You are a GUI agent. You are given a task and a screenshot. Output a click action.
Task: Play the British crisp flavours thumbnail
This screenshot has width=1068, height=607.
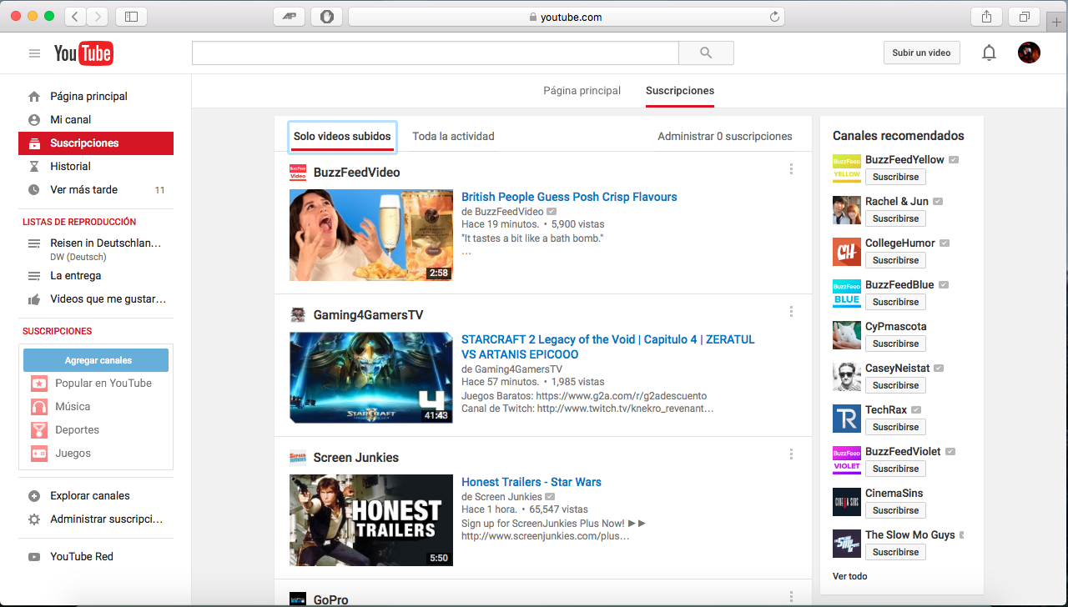pos(371,235)
